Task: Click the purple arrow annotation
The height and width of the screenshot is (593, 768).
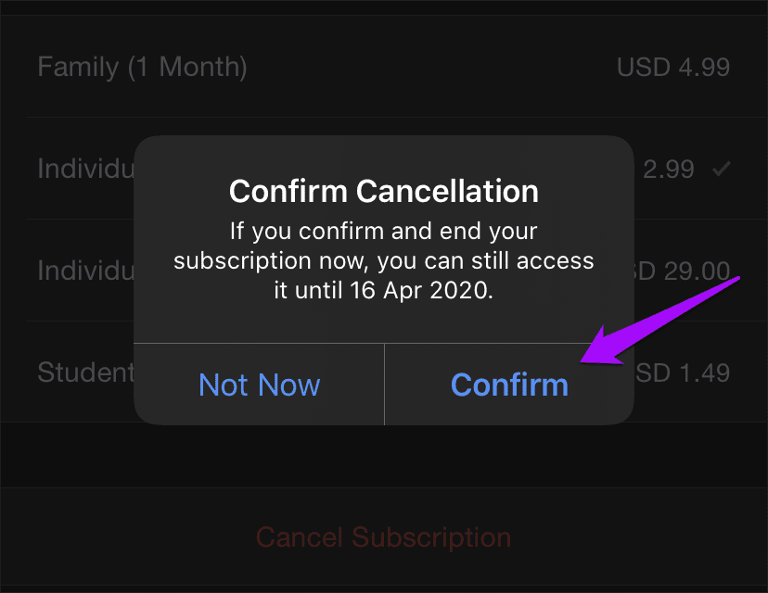Action: tap(659, 320)
